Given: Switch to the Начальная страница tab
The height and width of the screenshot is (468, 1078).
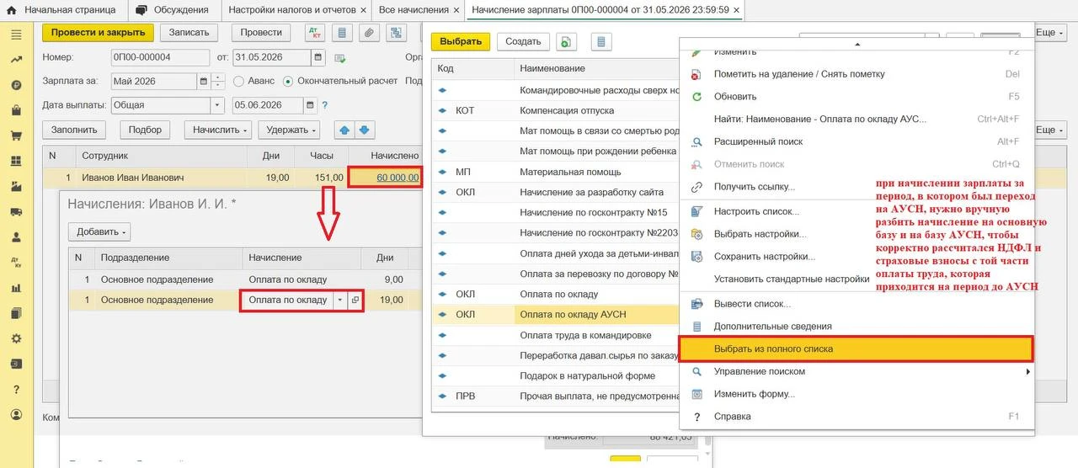Looking at the screenshot, I should [63, 10].
